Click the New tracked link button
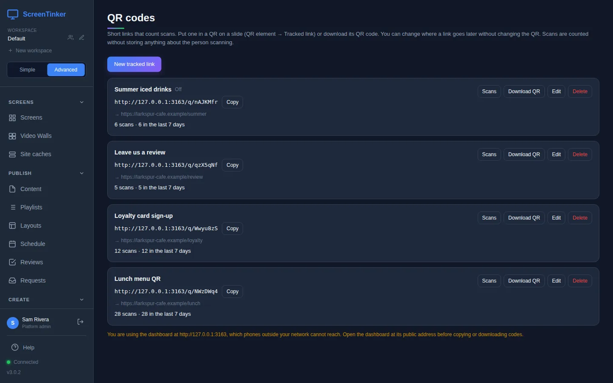 coord(134,64)
